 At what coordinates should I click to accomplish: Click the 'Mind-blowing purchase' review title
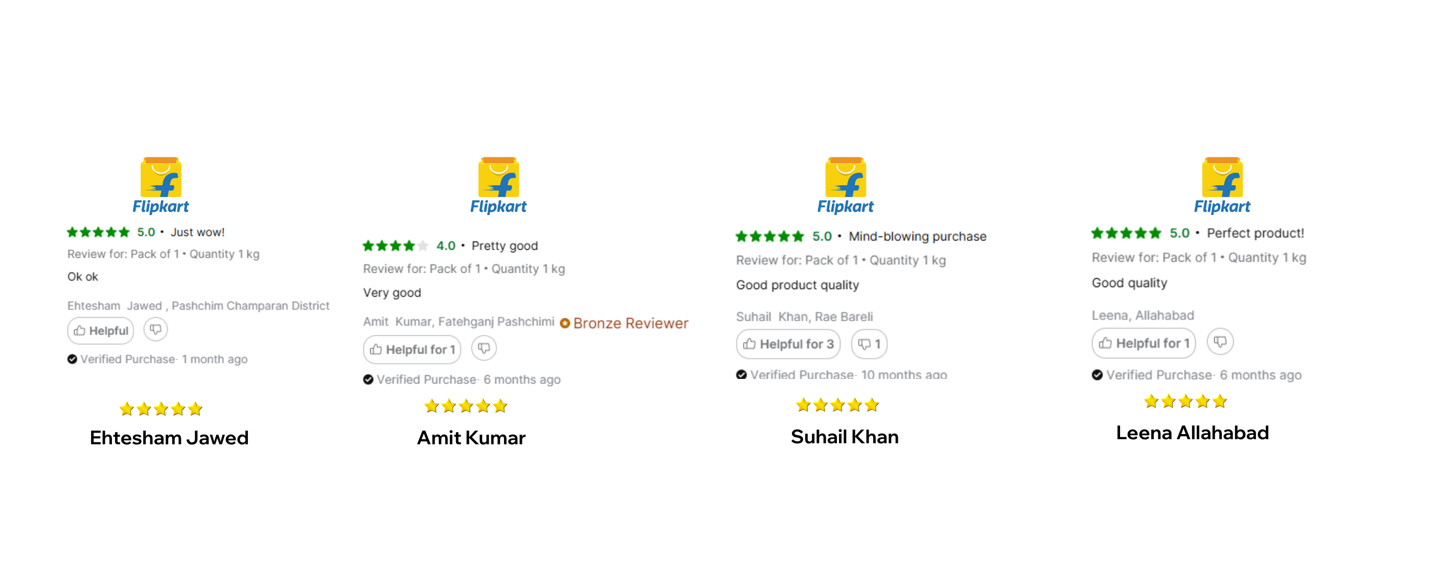(917, 236)
